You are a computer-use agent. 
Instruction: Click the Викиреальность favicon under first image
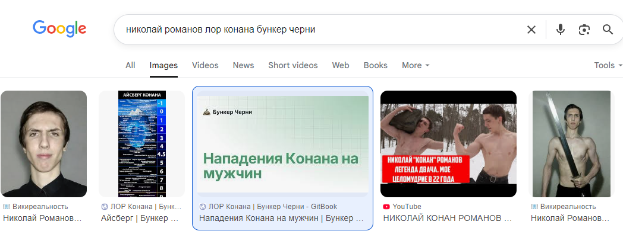(x=7, y=207)
